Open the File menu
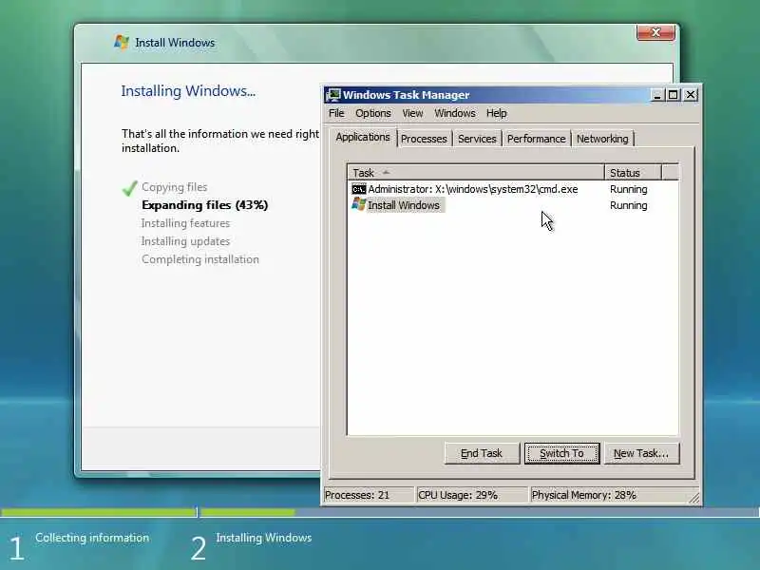Viewport: 760px width, 570px height. tap(336, 113)
